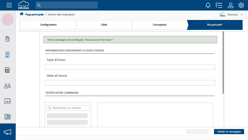Viewport: 248px width, 140px height.
Task: Open the contacts people sidebar icon
Action: [x=7, y=86]
